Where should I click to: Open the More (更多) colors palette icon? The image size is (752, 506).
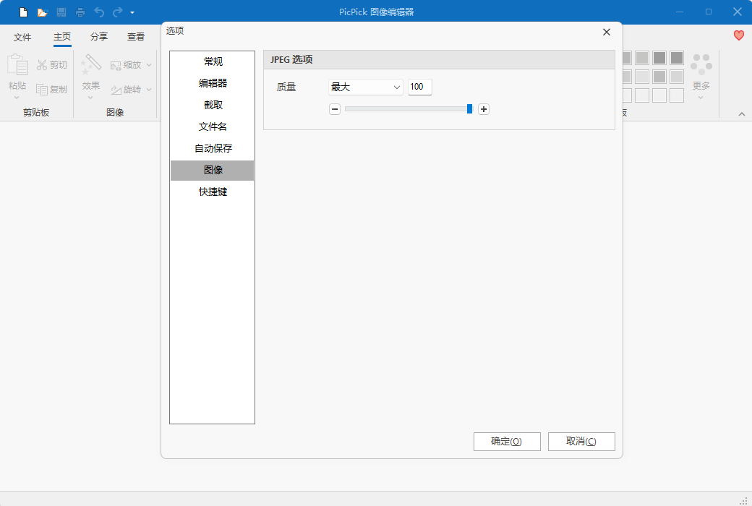click(x=701, y=65)
